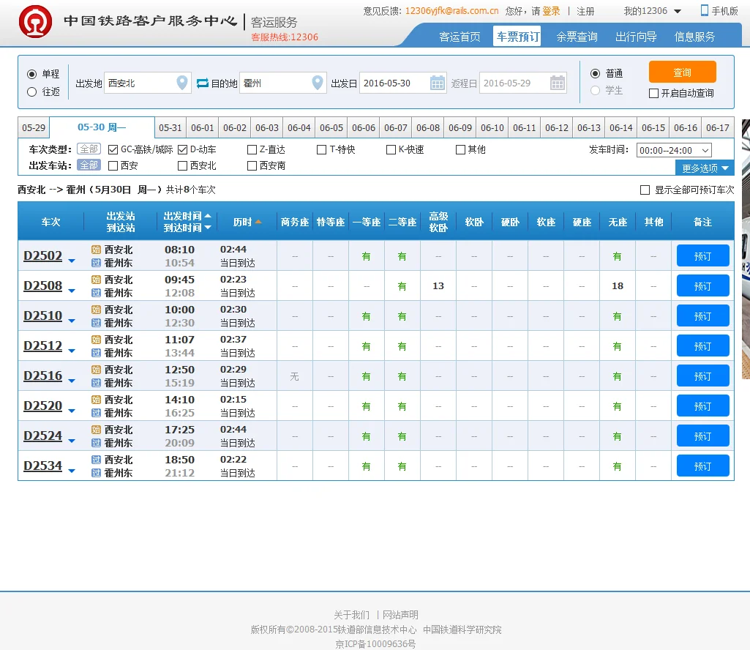Click 预订 for train D2508
The image size is (750, 650).
click(x=702, y=285)
